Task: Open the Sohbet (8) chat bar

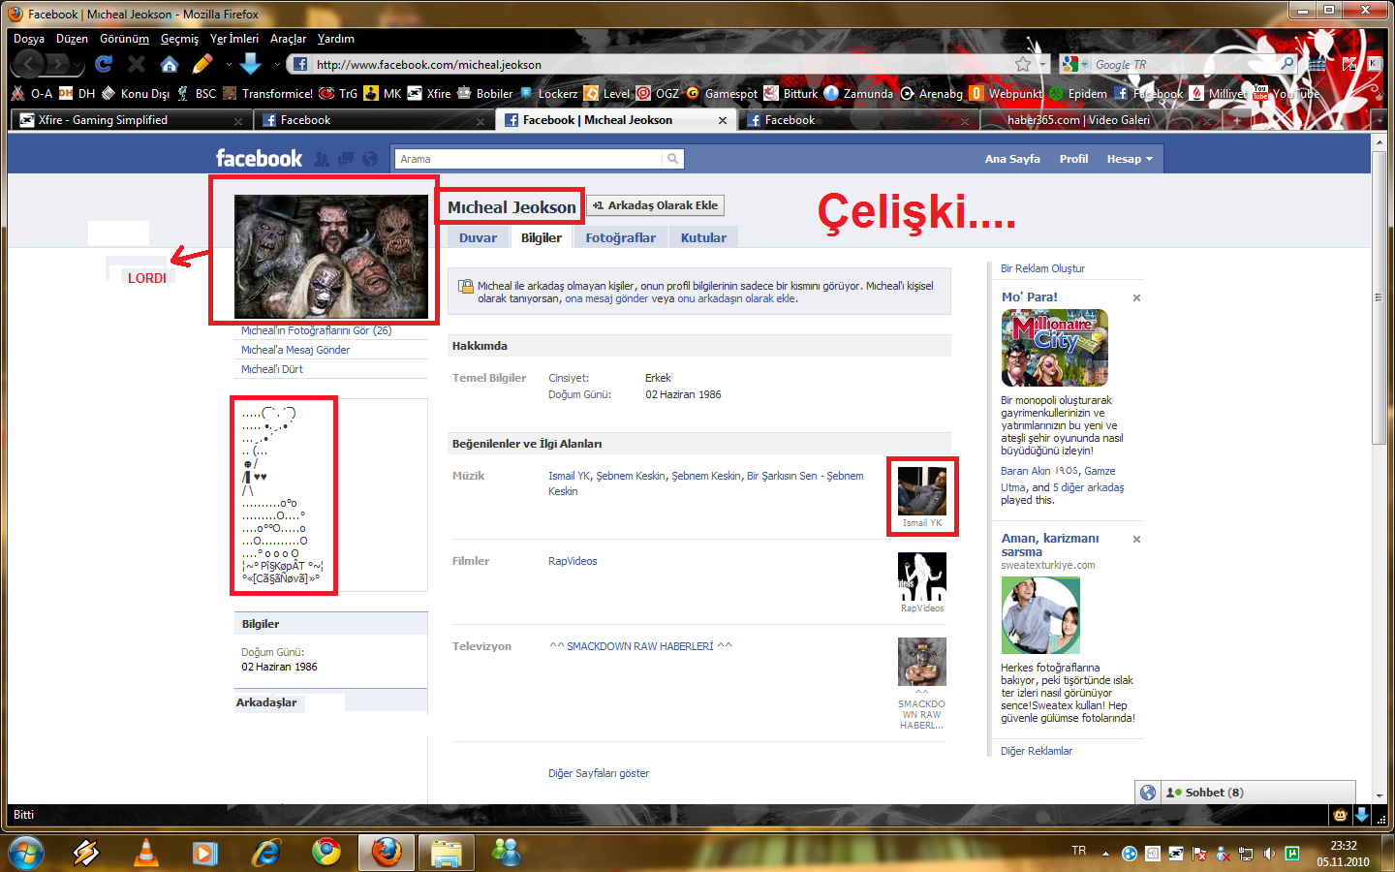Action: [1257, 793]
